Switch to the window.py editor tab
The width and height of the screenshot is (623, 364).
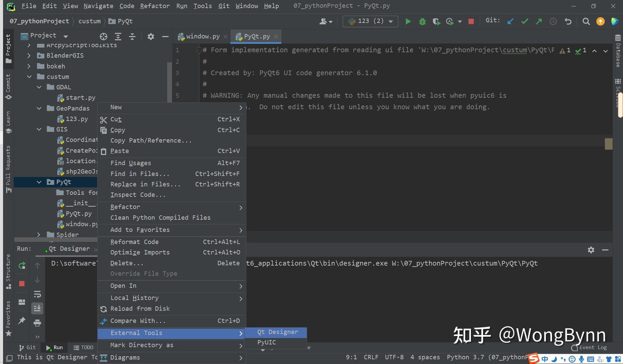[x=202, y=36]
